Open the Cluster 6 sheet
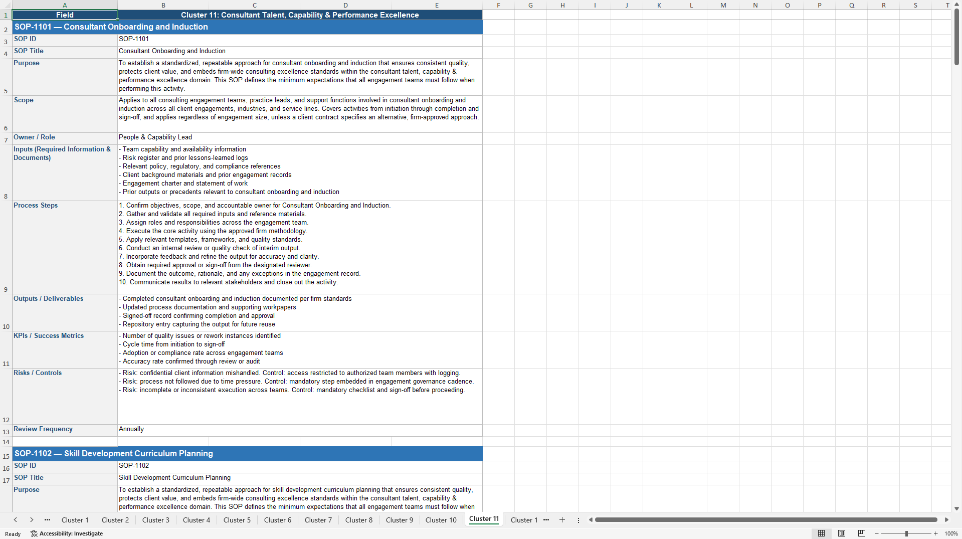 (278, 520)
